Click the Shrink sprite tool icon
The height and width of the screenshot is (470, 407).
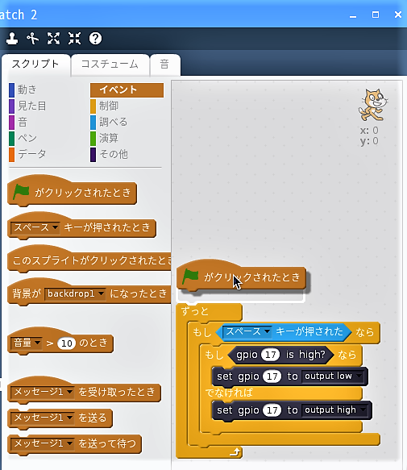(x=74, y=39)
